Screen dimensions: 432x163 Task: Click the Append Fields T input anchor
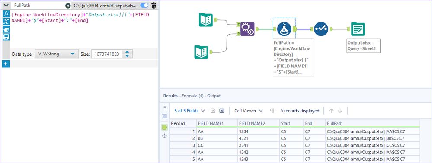[238, 25]
